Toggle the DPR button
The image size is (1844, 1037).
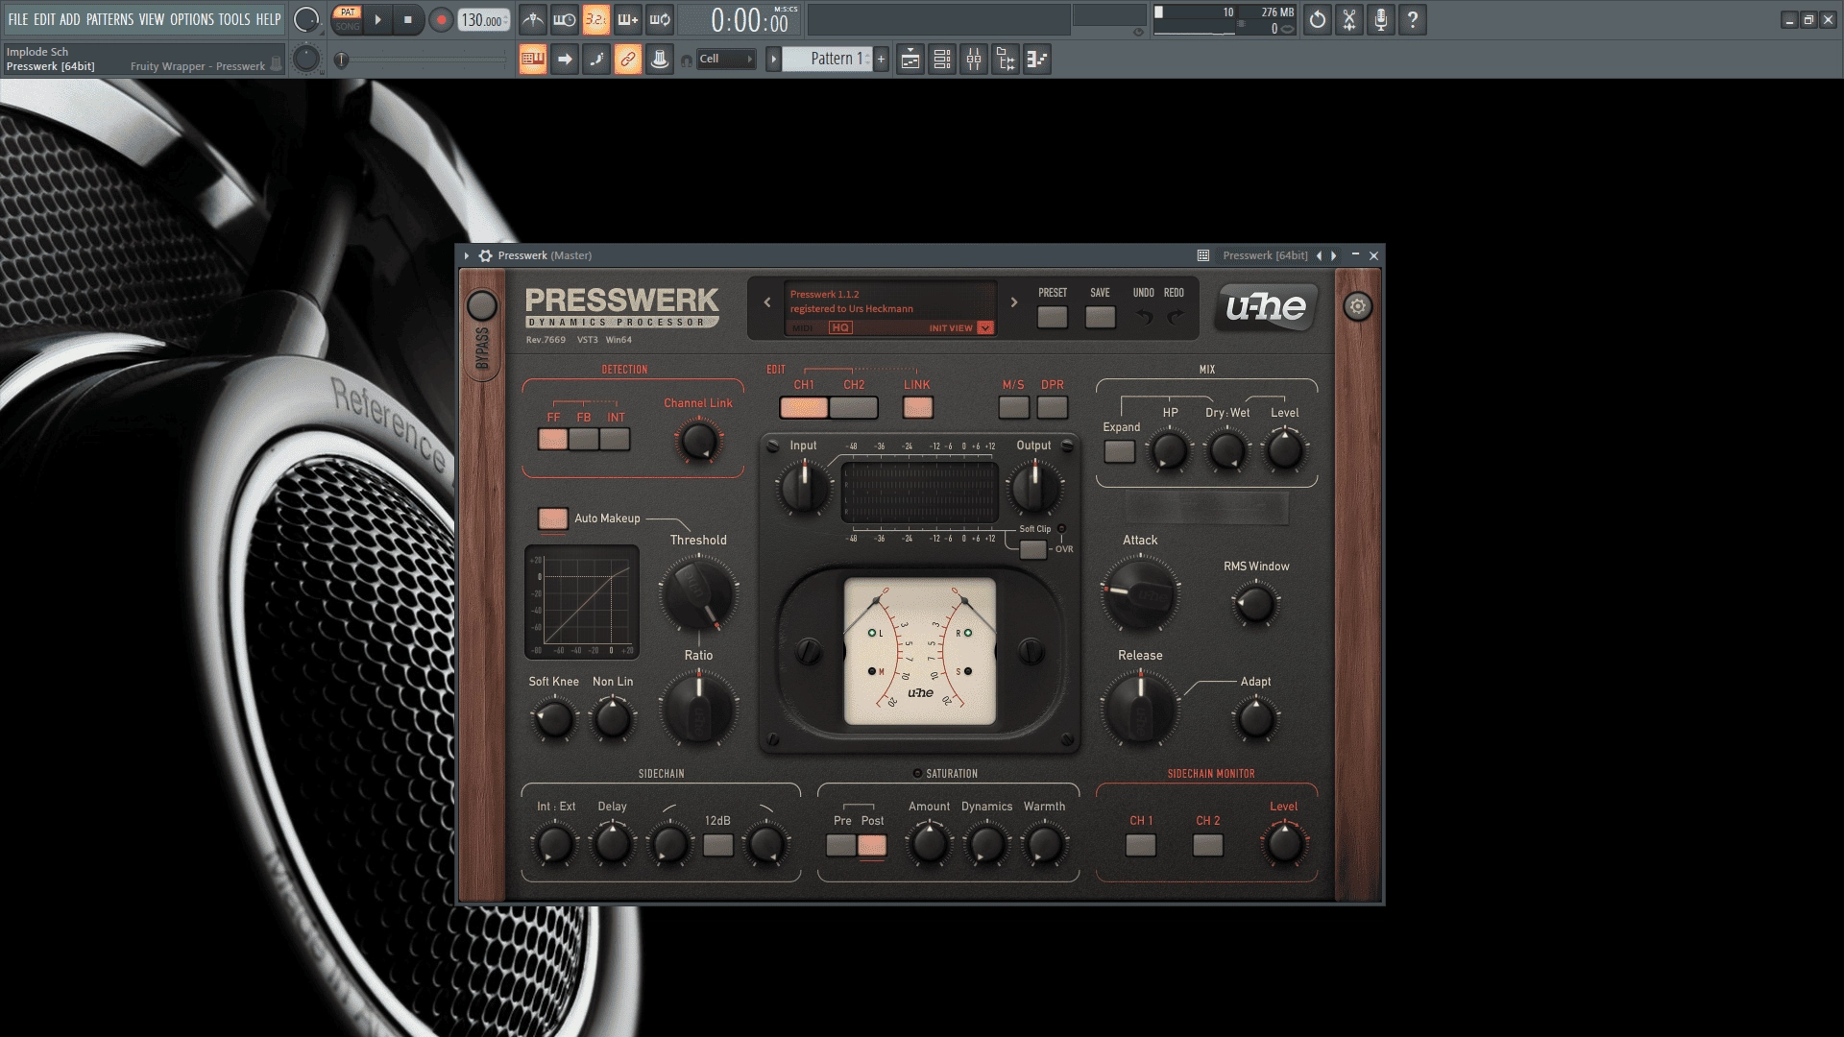1053,407
